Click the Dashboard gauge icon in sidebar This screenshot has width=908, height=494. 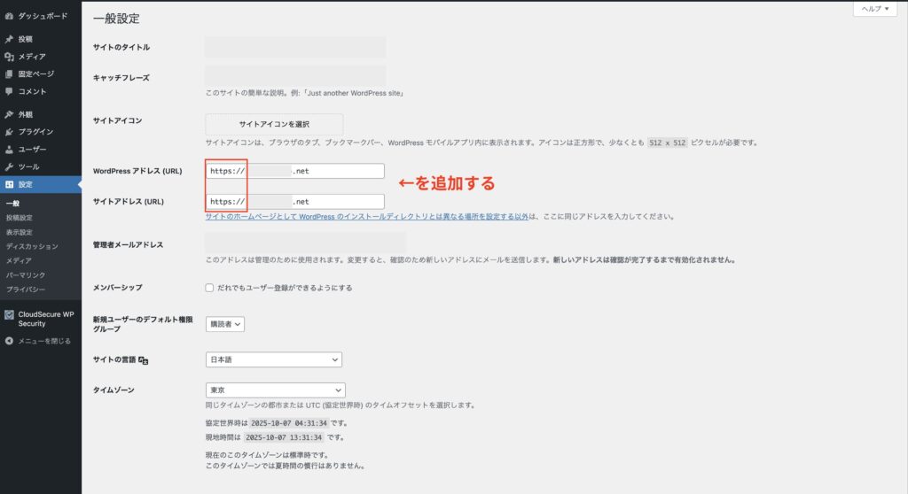tap(9, 16)
